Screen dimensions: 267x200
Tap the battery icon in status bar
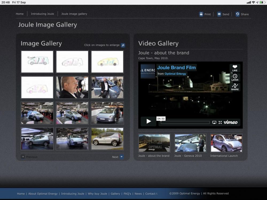pos(262,2)
